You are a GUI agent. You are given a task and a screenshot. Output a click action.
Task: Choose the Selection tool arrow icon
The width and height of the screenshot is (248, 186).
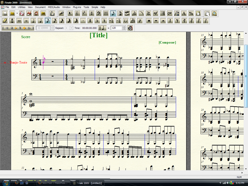click(70, 13)
